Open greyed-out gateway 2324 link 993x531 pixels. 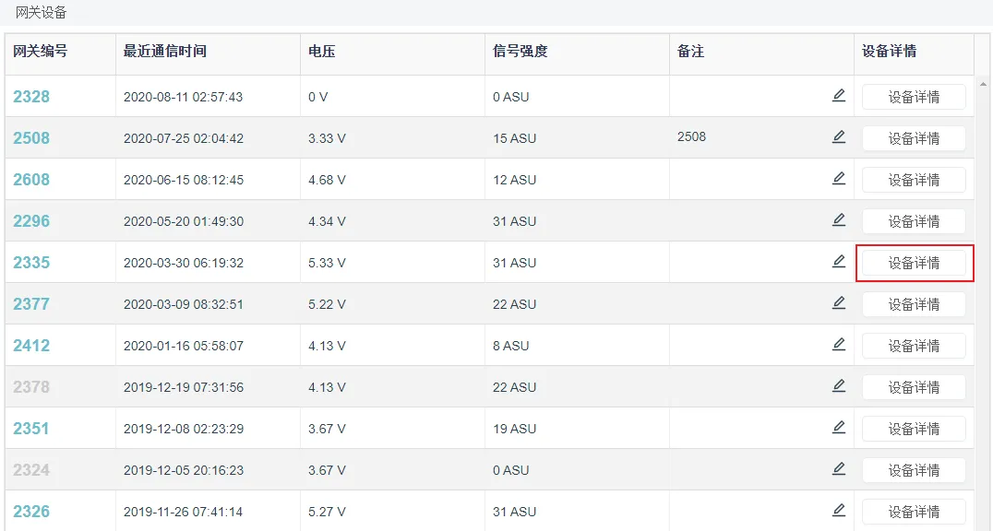[x=31, y=469]
